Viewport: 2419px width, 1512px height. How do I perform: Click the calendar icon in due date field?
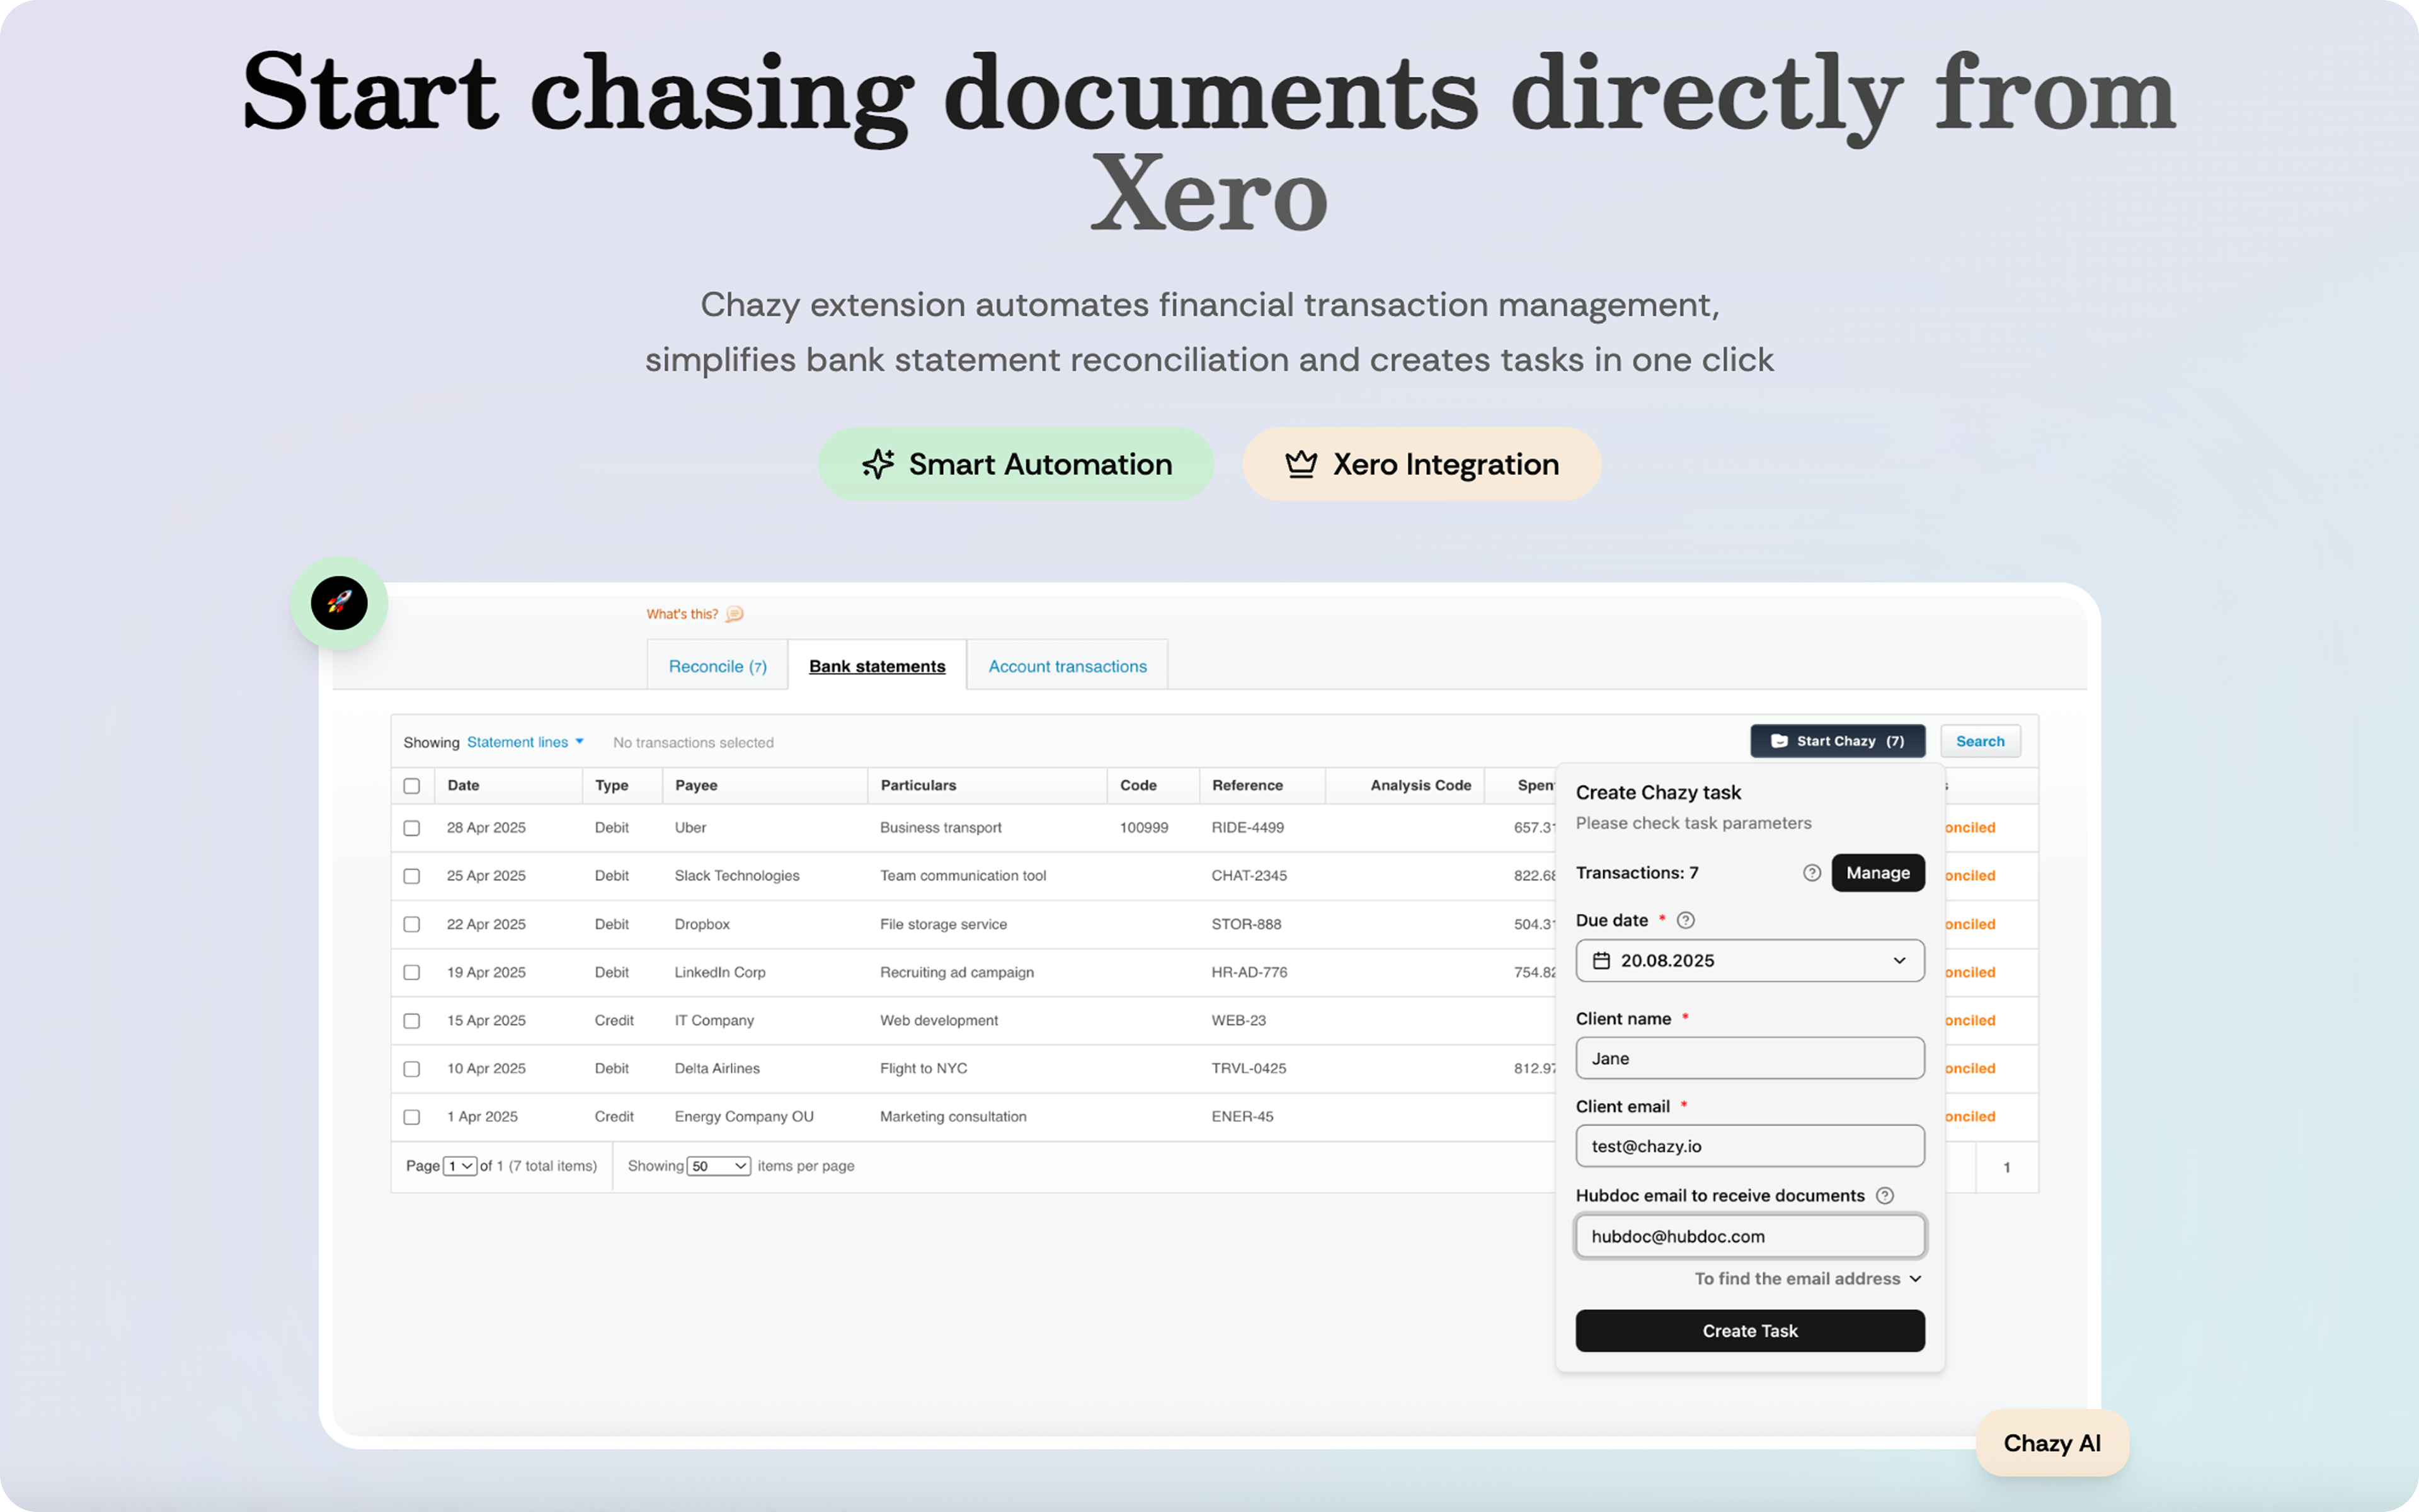click(x=1601, y=960)
